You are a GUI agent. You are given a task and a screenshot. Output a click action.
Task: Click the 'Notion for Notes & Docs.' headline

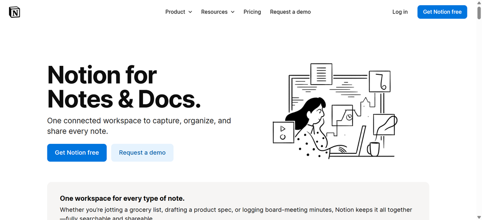[x=124, y=87]
